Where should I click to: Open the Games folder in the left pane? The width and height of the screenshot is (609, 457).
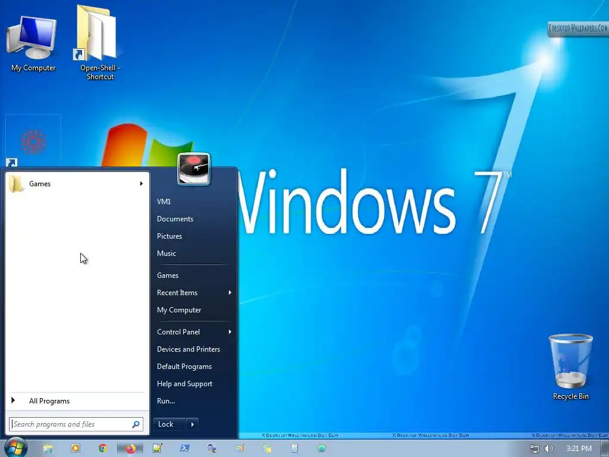point(77,184)
